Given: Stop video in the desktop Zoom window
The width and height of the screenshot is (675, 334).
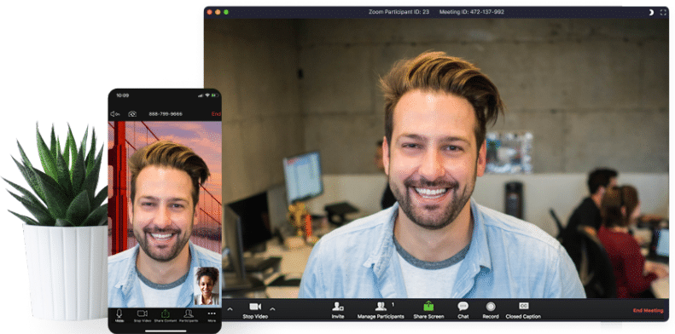Looking at the screenshot, I should tap(255, 310).
